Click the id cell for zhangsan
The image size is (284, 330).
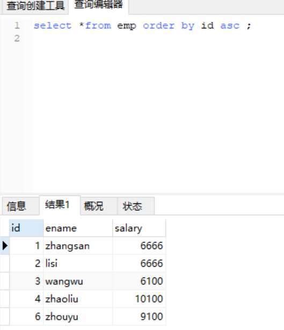[x=26, y=246]
